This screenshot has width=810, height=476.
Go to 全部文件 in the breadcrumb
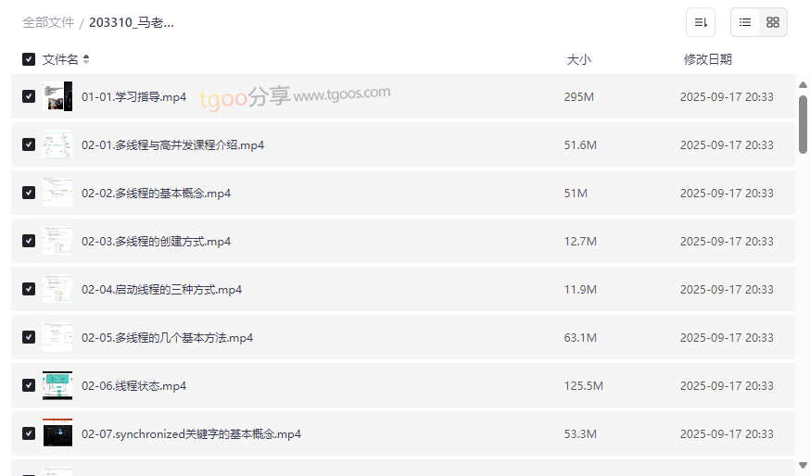(48, 22)
